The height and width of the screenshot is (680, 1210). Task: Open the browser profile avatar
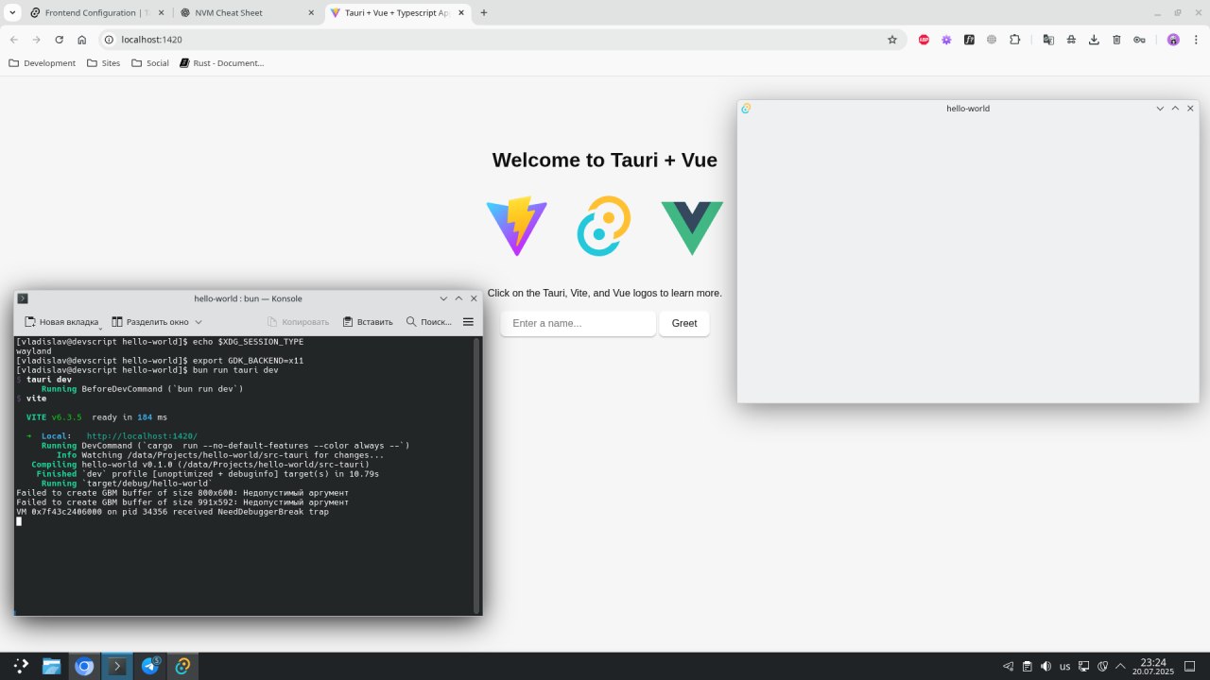(1173, 40)
